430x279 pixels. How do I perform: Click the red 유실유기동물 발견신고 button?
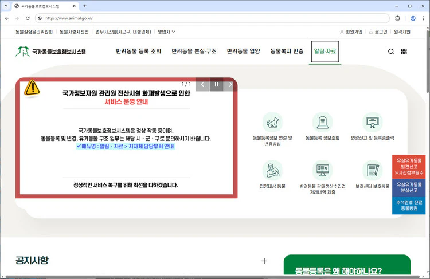(x=409, y=167)
